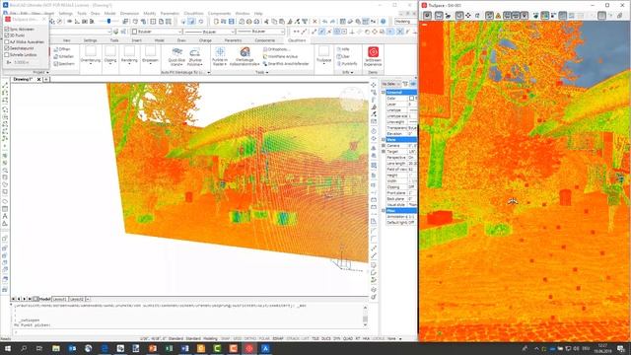Toggle the Schnelle Landung checkbox

pos(7,55)
